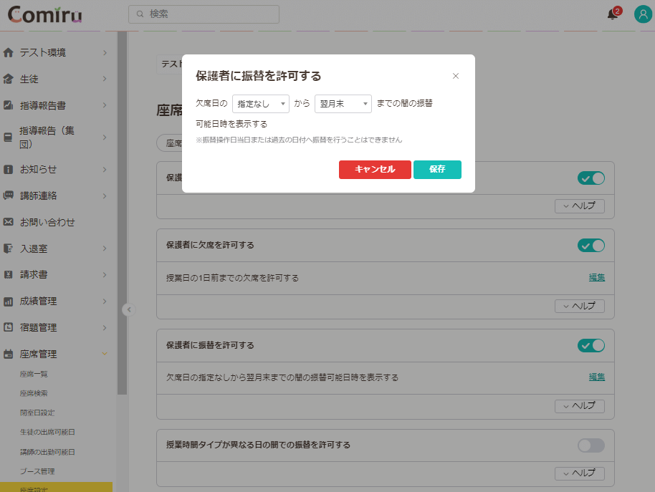Click the 講師連絡 chat icon

tap(8, 196)
